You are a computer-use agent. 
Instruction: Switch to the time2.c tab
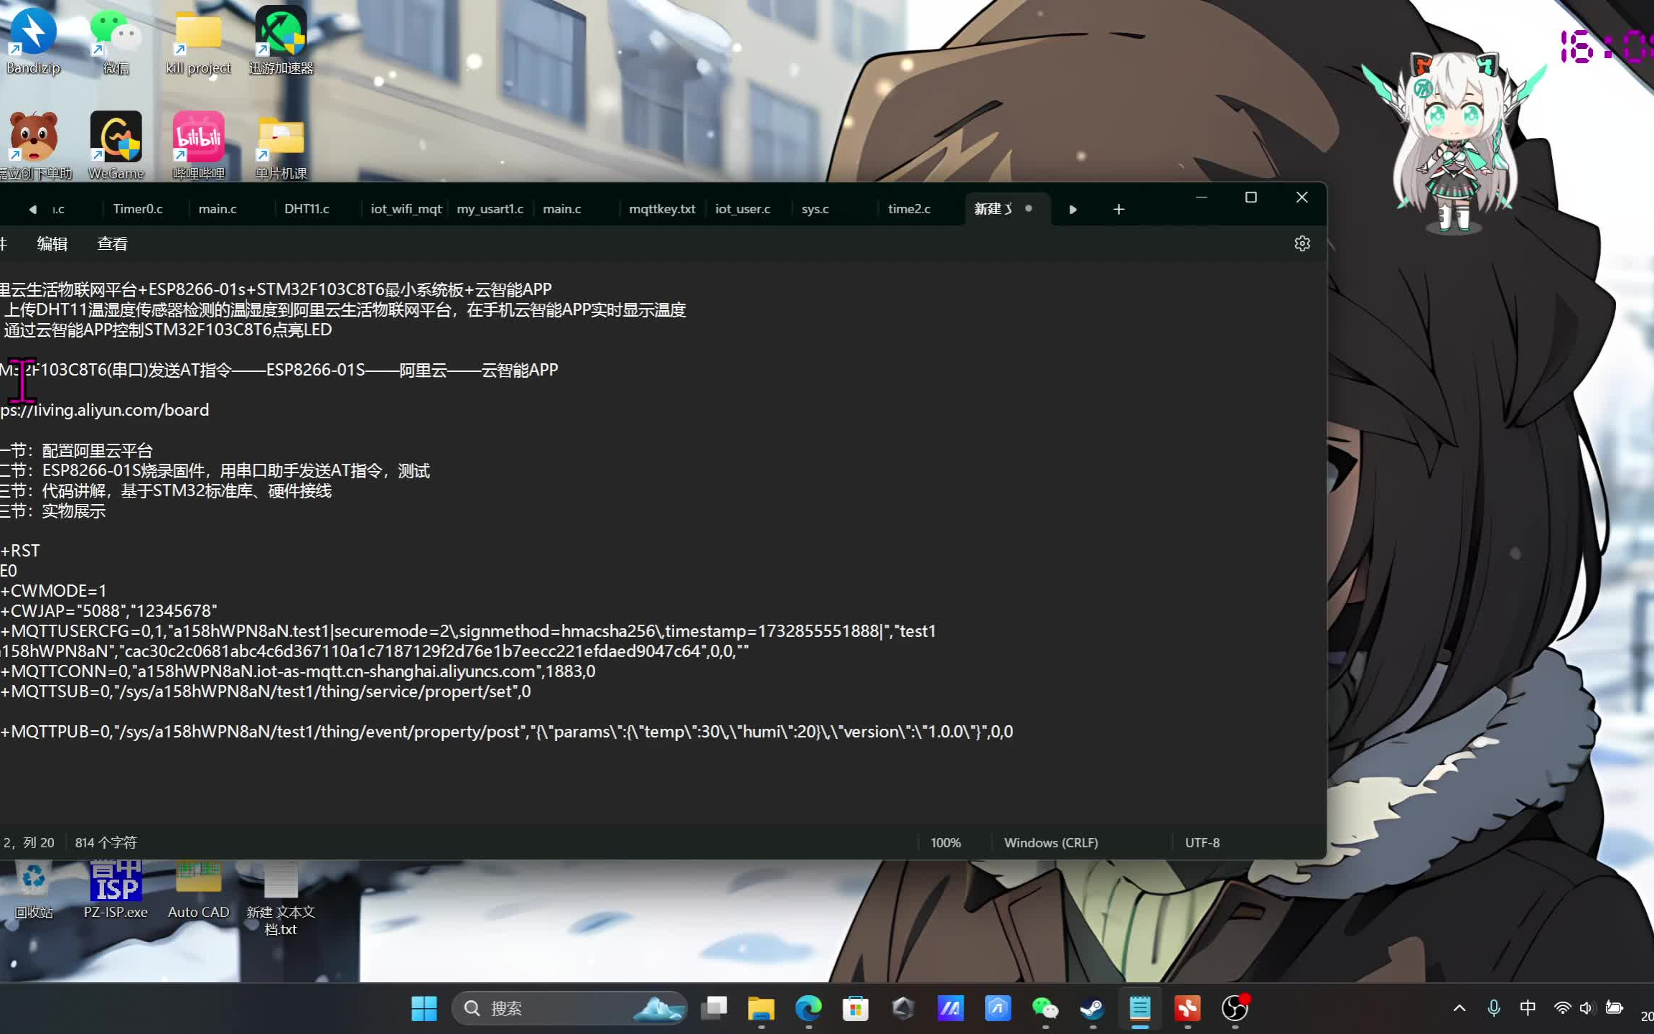tap(909, 209)
